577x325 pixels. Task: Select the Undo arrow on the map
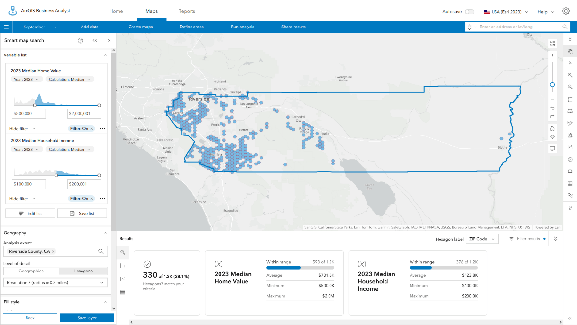click(x=552, y=108)
